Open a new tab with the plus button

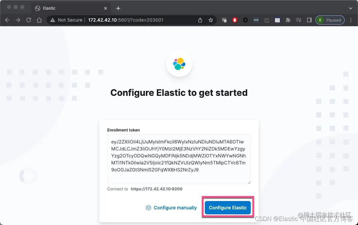(118, 8)
